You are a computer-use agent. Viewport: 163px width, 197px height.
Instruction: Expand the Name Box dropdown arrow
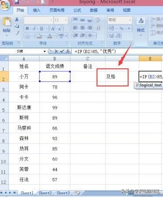click(45, 51)
